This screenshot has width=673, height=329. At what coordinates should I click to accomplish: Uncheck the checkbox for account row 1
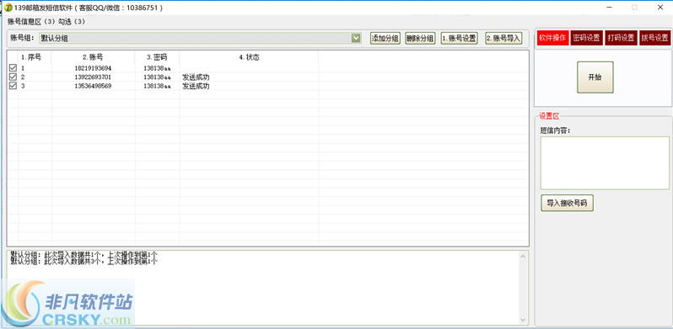(x=13, y=67)
